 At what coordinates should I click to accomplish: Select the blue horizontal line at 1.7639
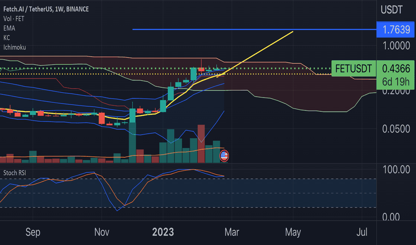coord(254,29)
